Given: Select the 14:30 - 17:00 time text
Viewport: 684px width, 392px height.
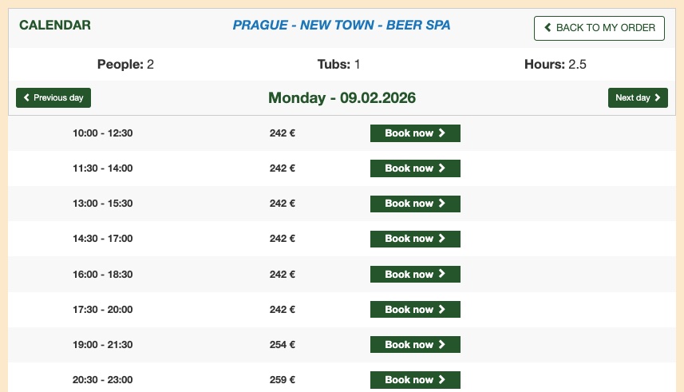Looking at the screenshot, I should point(102,239).
